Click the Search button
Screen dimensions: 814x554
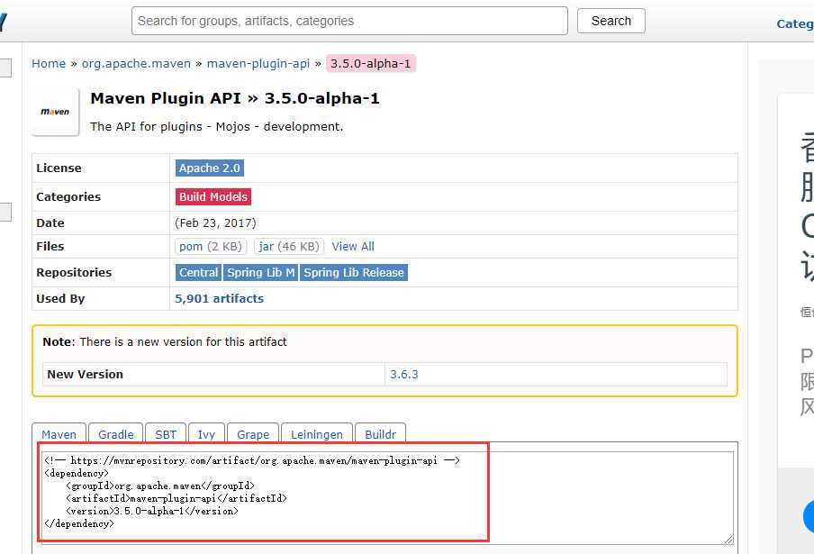pos(611,21)
